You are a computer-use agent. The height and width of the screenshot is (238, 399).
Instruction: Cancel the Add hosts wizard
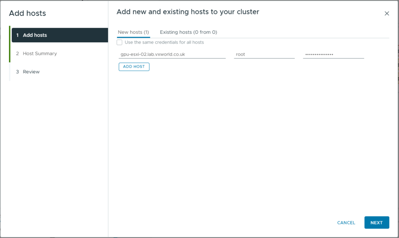pyautogui.click(x=346, y=223)
